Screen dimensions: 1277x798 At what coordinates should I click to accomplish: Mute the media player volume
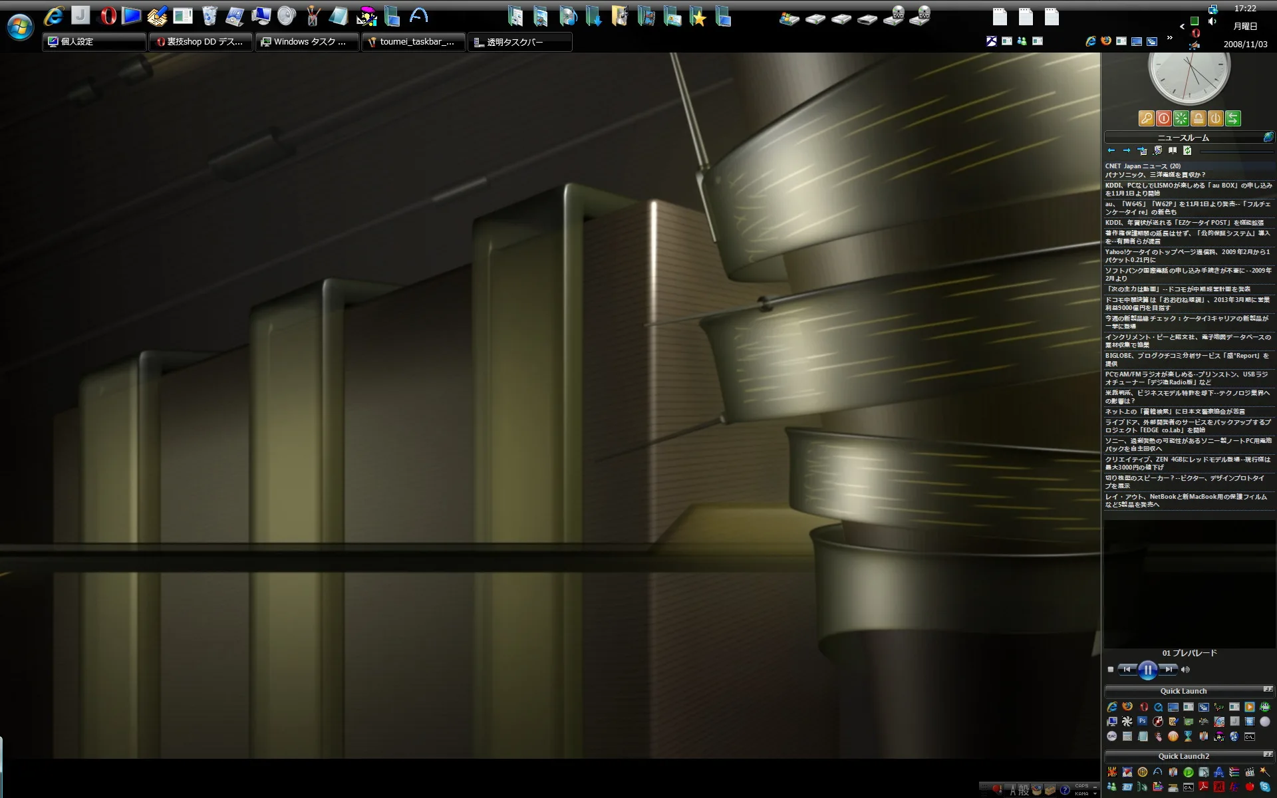[1185, 670]
